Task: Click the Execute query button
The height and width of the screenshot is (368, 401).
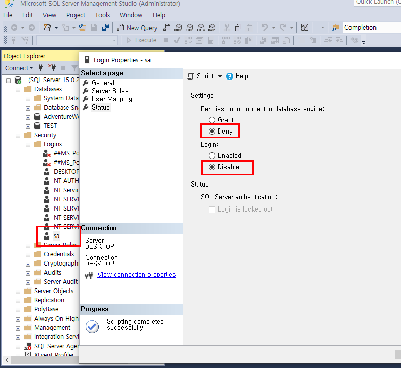Action: pos(141,40)
